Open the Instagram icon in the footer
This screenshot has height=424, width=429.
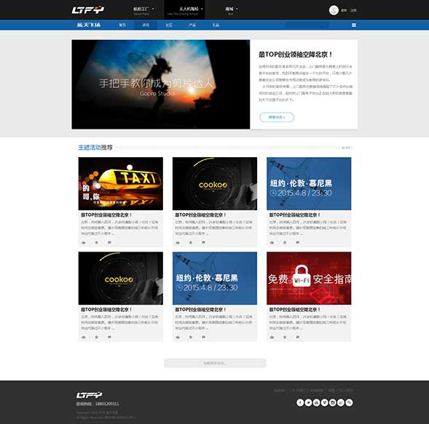333,402
